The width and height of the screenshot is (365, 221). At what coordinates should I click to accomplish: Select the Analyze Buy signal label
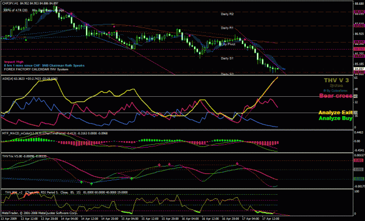[x=335, y=118]
